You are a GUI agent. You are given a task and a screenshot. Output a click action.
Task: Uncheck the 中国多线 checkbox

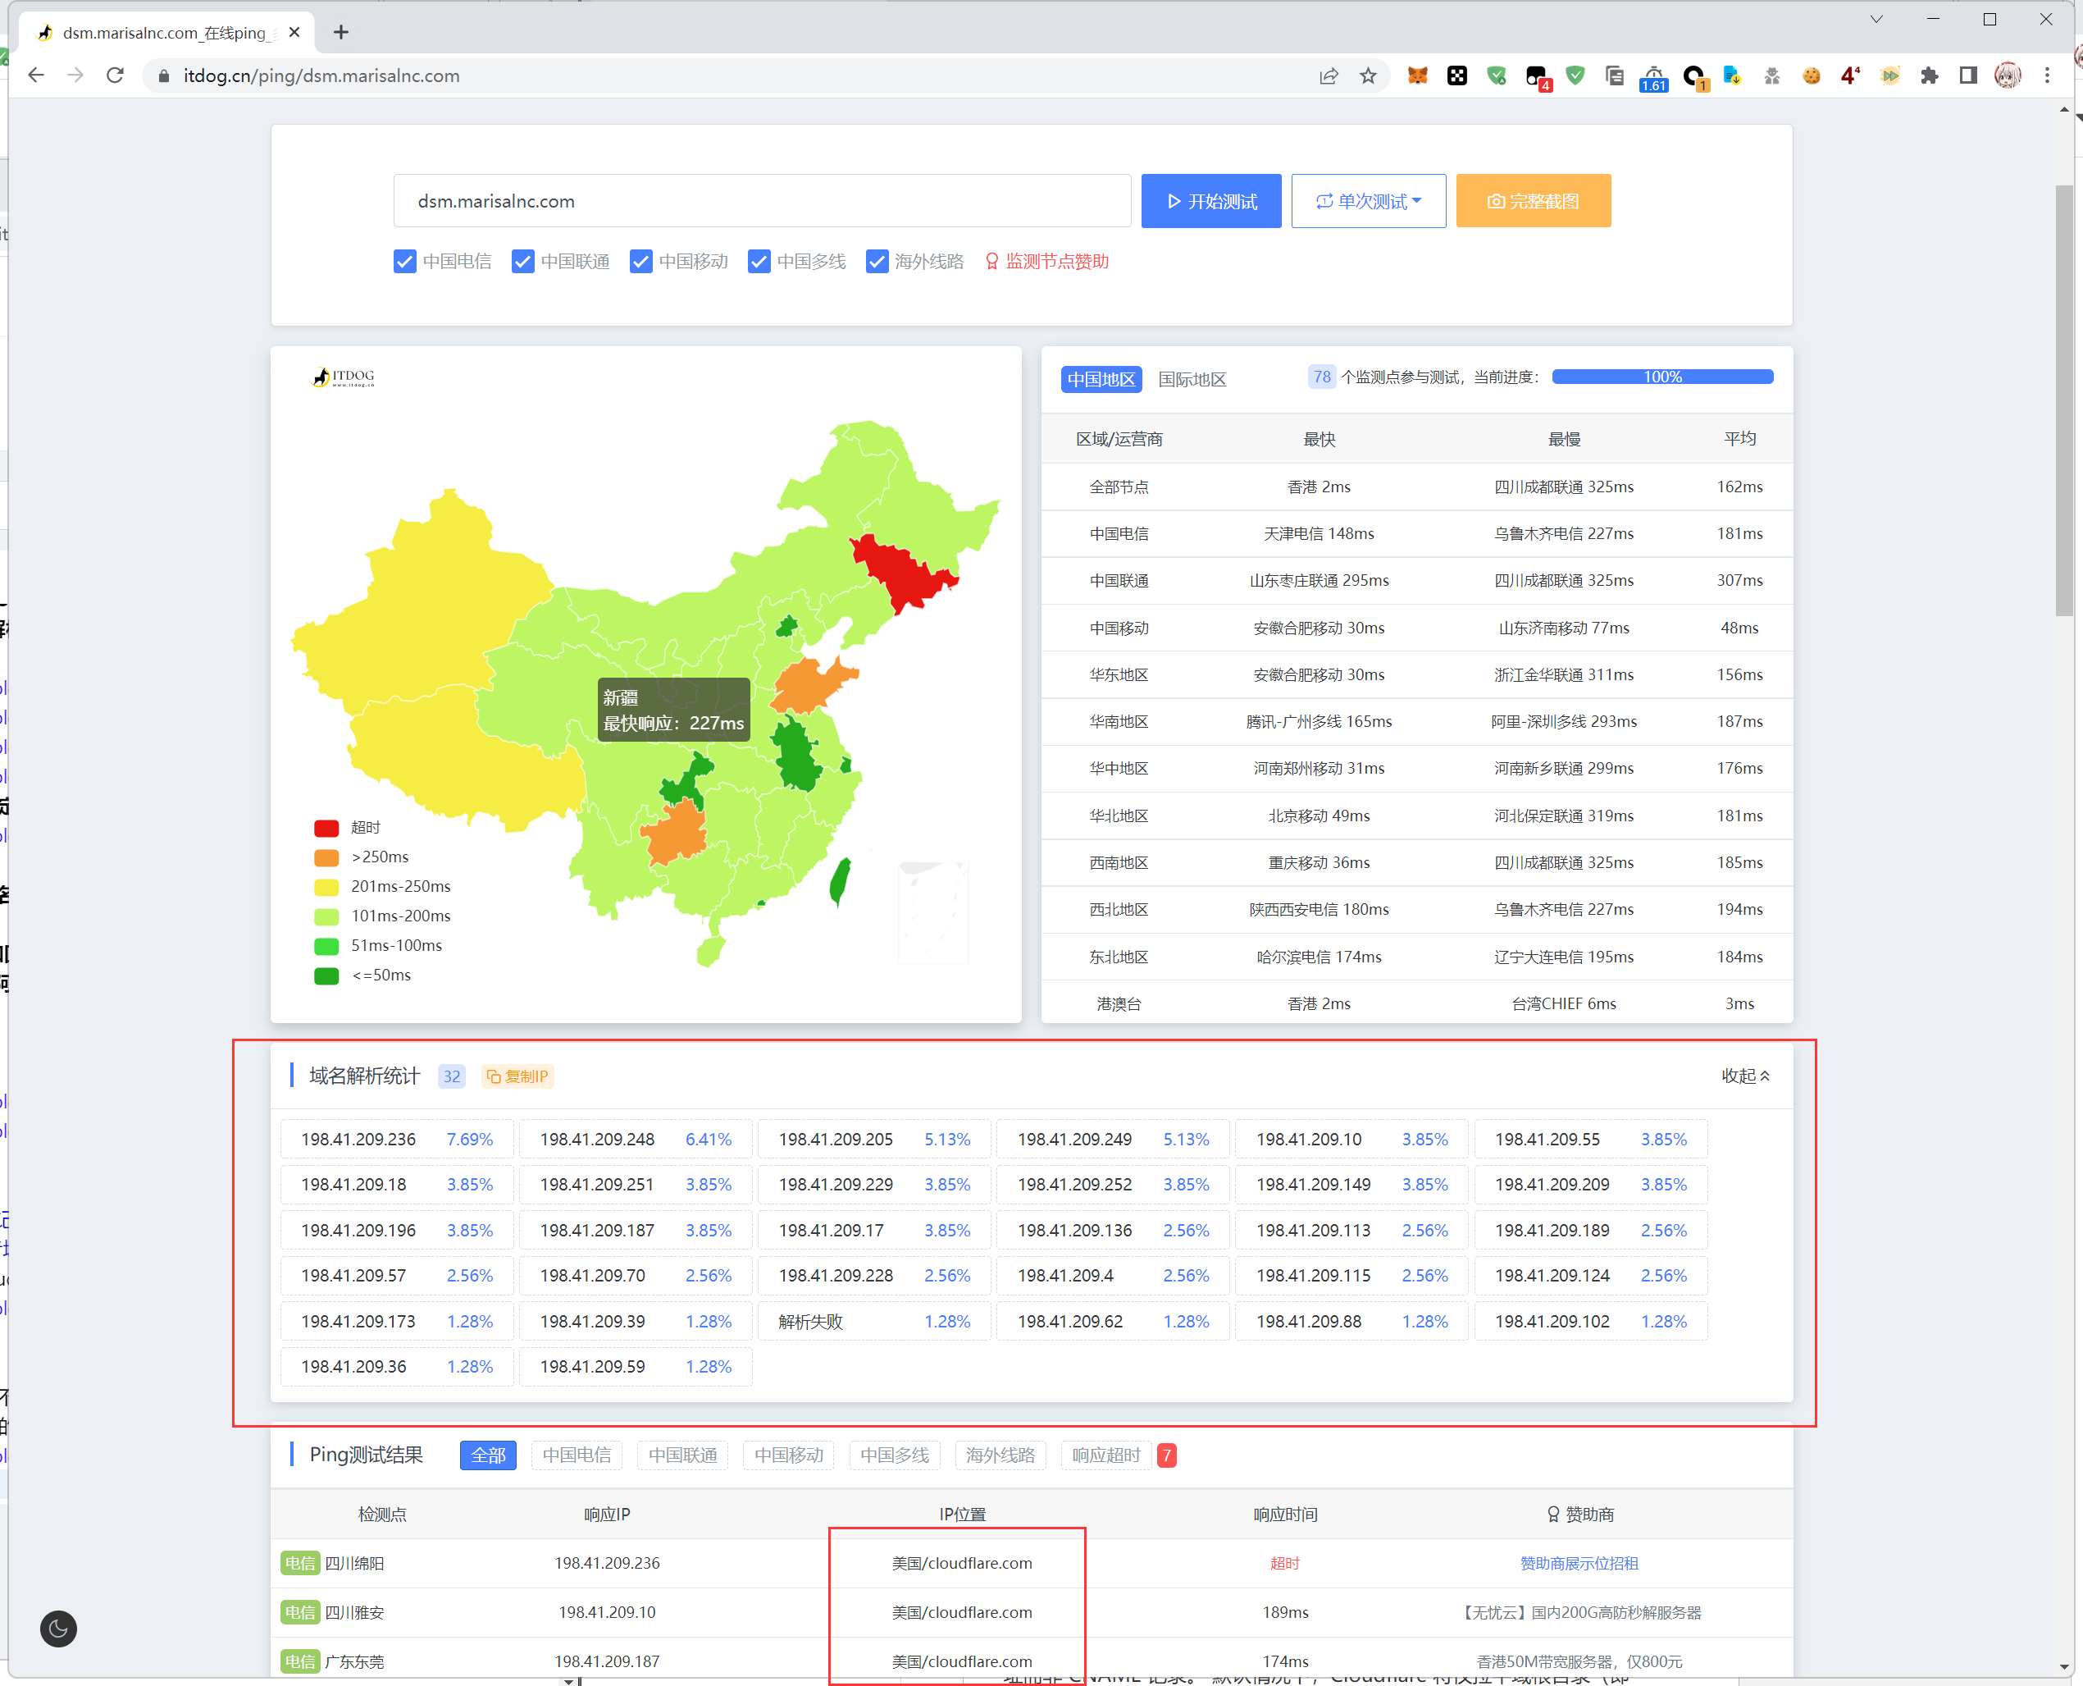(x=759, y=261)
